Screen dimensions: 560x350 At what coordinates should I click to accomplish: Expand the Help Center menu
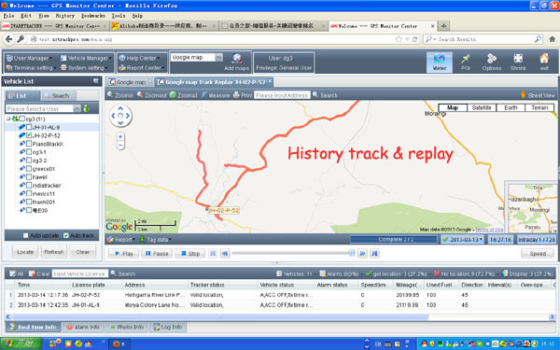(140, 58)
